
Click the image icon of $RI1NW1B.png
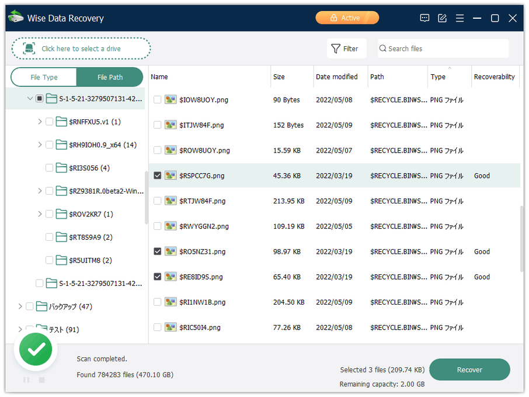pyautogui.click(x=170, y=302)
